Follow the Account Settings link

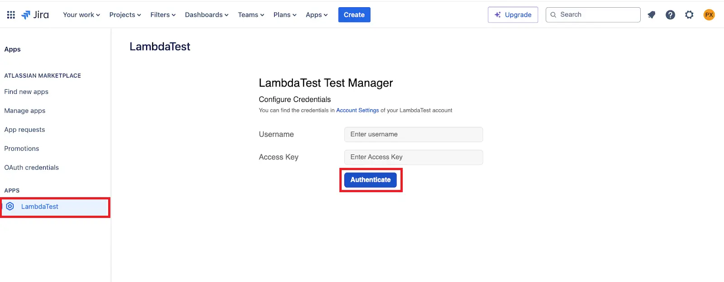click(x=357, y=111)
